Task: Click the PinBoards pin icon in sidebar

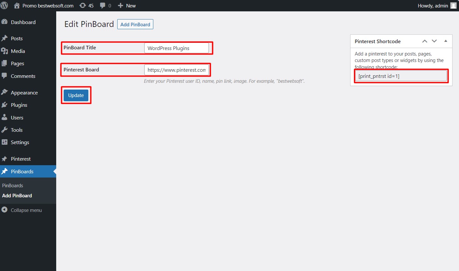Action: [x=5, y=171]
